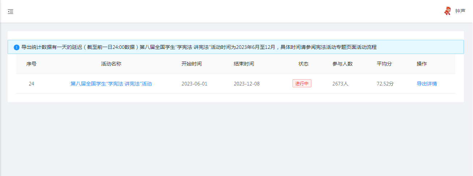Collapse the sidebar menu icon
Image resolution: width=473 pixels, height=176 pixels.
[x=10, y=12]
